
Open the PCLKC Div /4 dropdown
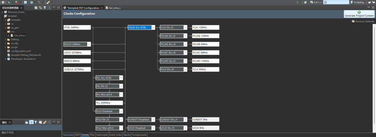point(185,53)
